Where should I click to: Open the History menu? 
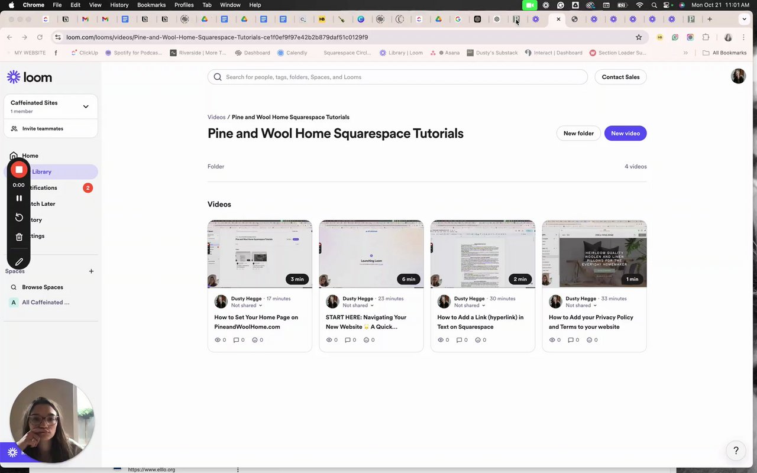119,5
